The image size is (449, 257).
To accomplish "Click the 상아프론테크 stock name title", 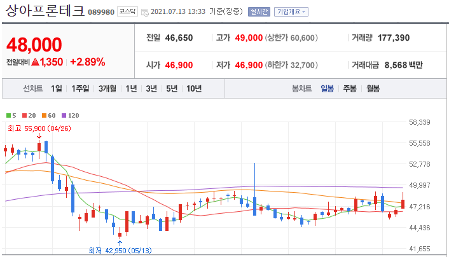I will [45, 10].
